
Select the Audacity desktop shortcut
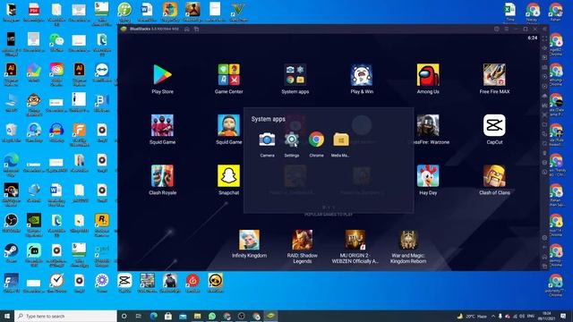pos(56,132)
